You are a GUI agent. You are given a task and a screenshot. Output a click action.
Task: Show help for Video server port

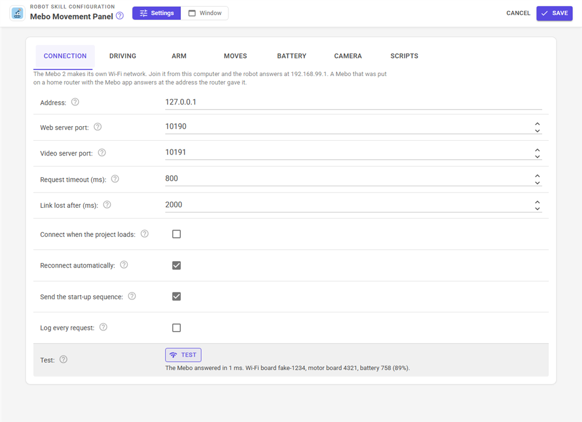pos(102,153)
